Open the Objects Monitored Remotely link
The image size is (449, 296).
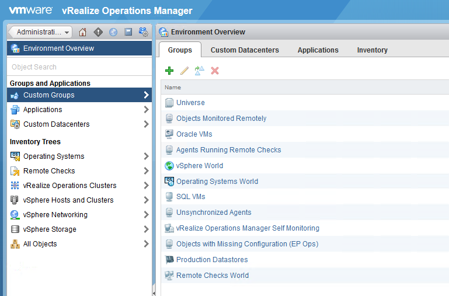point(221,119)
